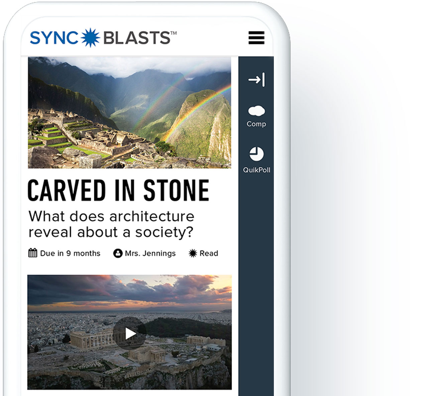Click the QuikPoll label in the sidebar

[256, 170]
